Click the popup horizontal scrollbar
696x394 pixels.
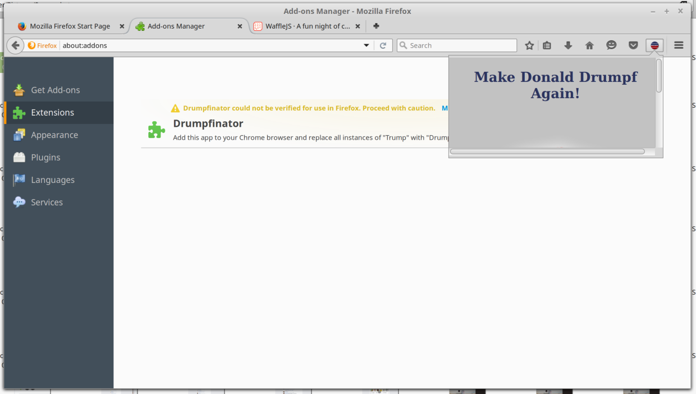point(547,152)
